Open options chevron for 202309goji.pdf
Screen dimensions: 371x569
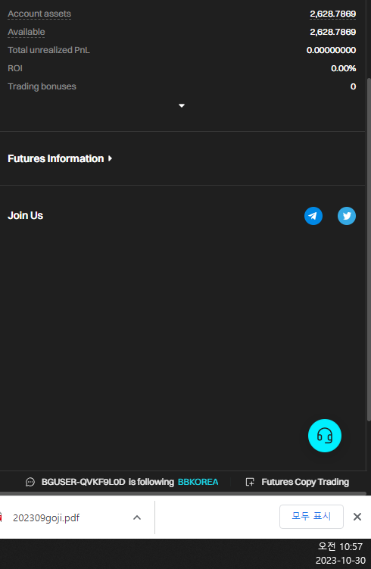(x=137, y=517)
